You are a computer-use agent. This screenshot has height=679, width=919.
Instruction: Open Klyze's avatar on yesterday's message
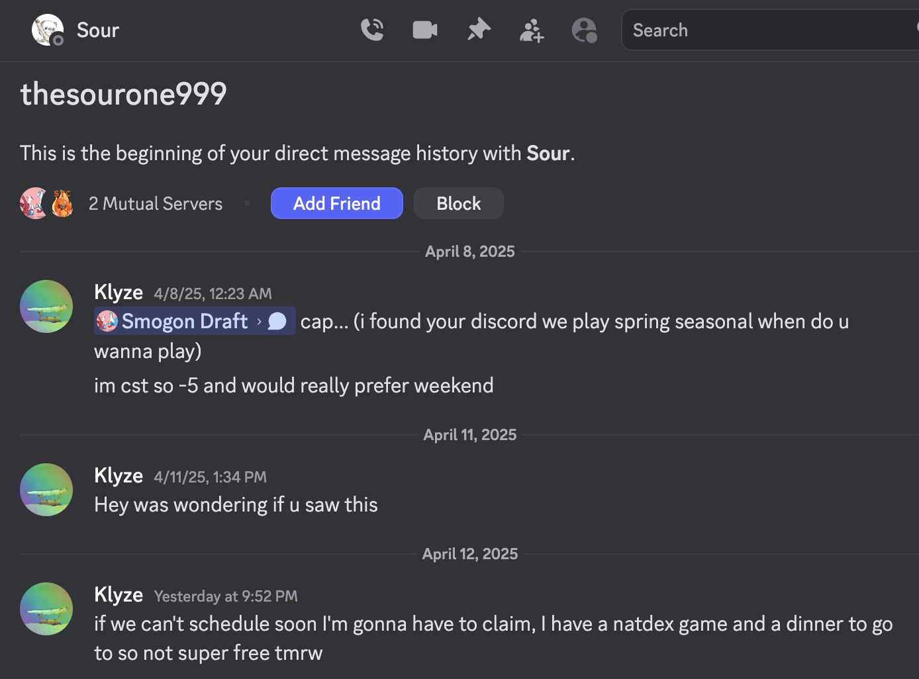tap(46, 609)
